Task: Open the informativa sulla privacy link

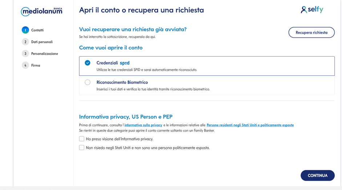Action: click(x=143, y=125)
